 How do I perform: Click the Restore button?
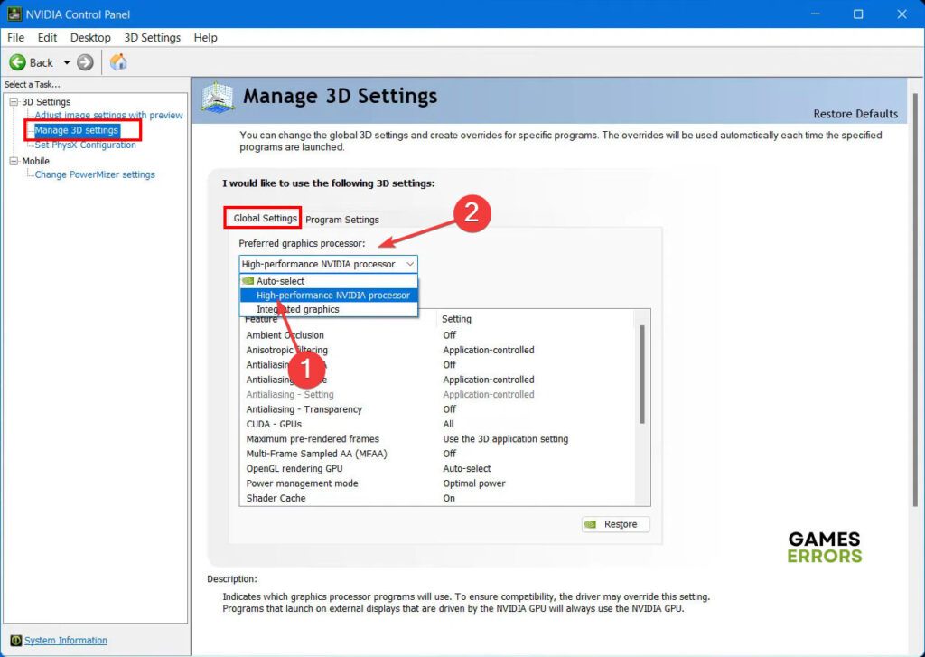[615, 523]
